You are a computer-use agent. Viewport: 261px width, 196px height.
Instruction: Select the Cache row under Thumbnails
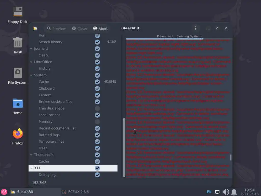click(73, 162)
